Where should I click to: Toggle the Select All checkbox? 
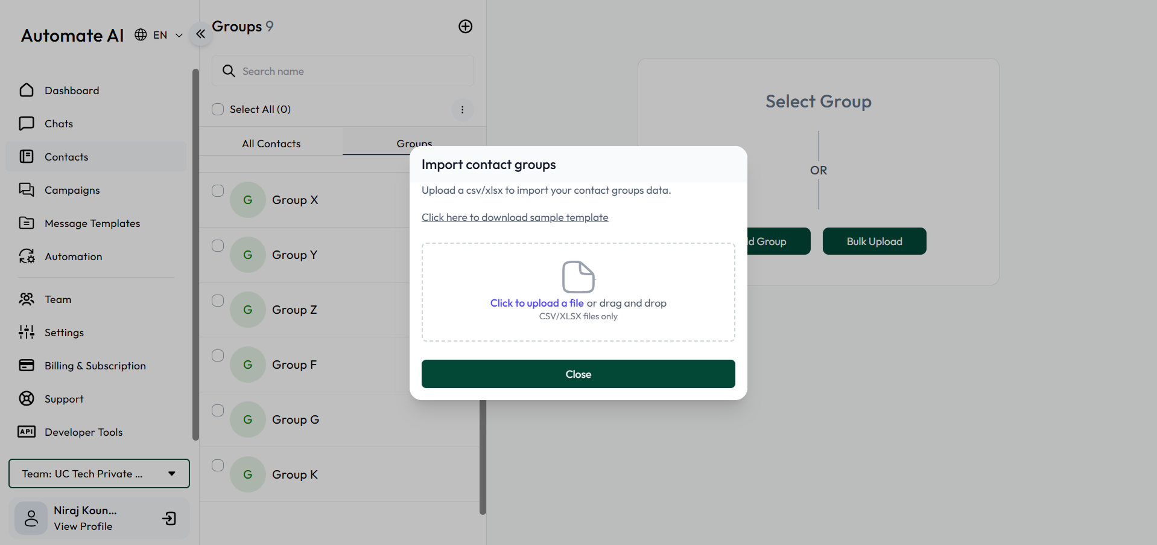218,109
